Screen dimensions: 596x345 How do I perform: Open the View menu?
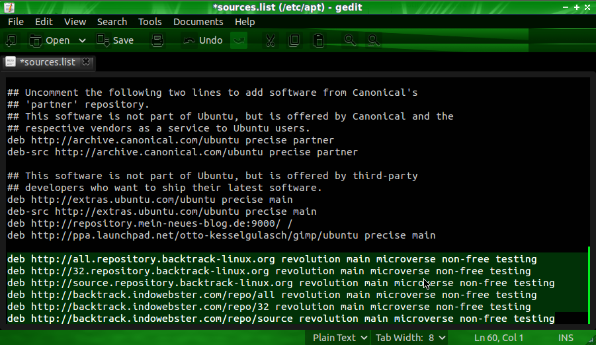[75, 22]
